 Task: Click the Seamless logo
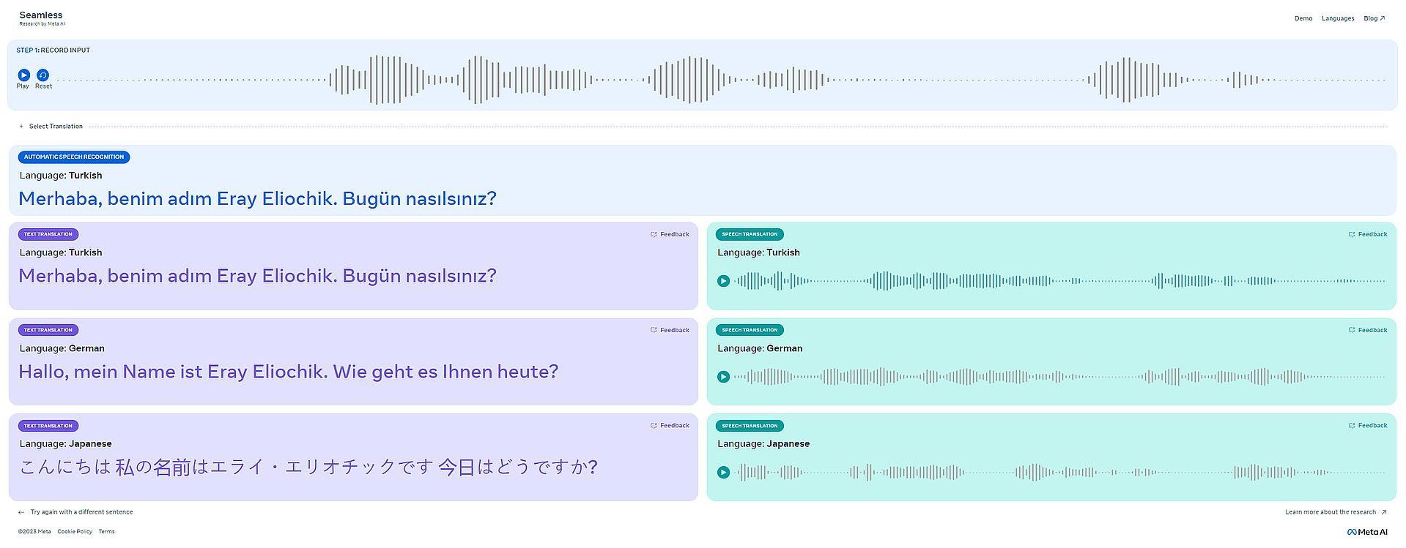[42, 18]
